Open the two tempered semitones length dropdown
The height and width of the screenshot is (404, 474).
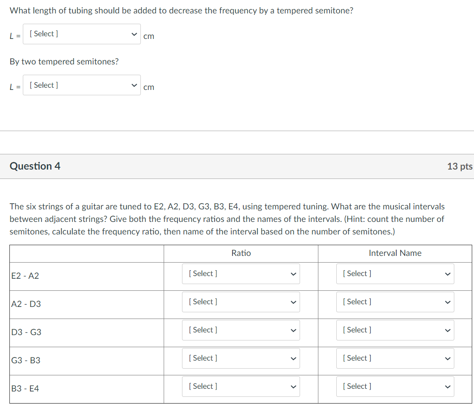coord(82,85)
